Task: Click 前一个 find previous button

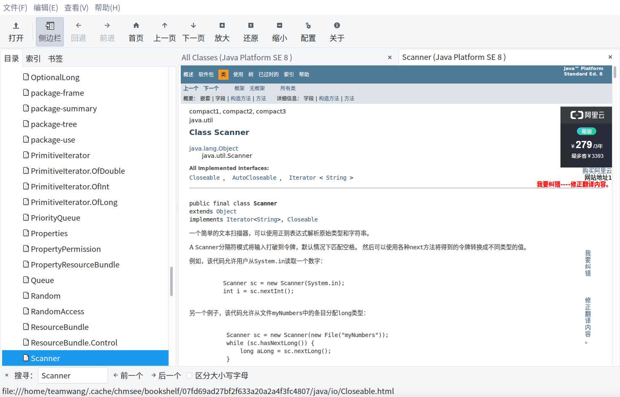Action: [x=128, y=375]
